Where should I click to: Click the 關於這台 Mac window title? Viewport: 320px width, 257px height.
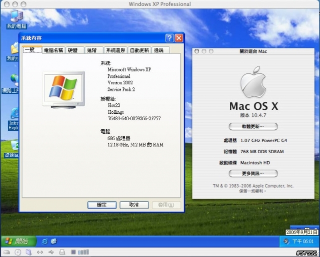[x=253, y=51]
